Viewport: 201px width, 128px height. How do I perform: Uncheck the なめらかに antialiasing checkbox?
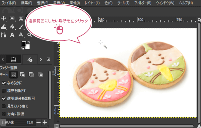click(4, 83)
